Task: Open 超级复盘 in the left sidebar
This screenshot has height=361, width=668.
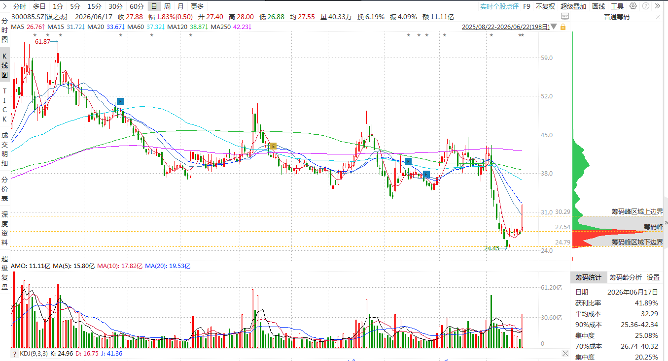Action: 5,273
